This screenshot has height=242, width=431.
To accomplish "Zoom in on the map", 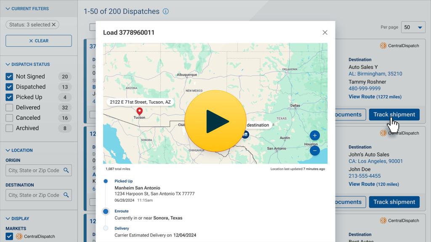I will [314, 135].
